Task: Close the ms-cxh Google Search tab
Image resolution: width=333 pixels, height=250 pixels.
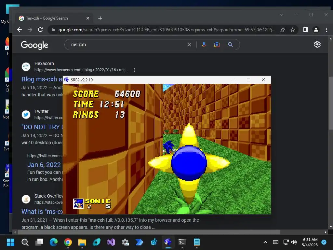Action: (88, 18)
